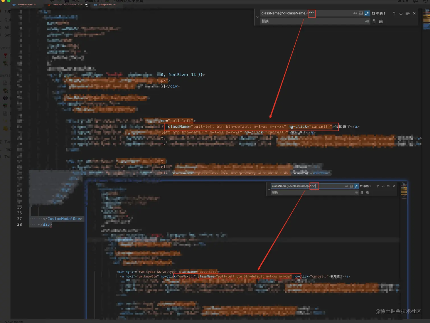Click the upper "12 中的 1" match counter

pos(378,13)
